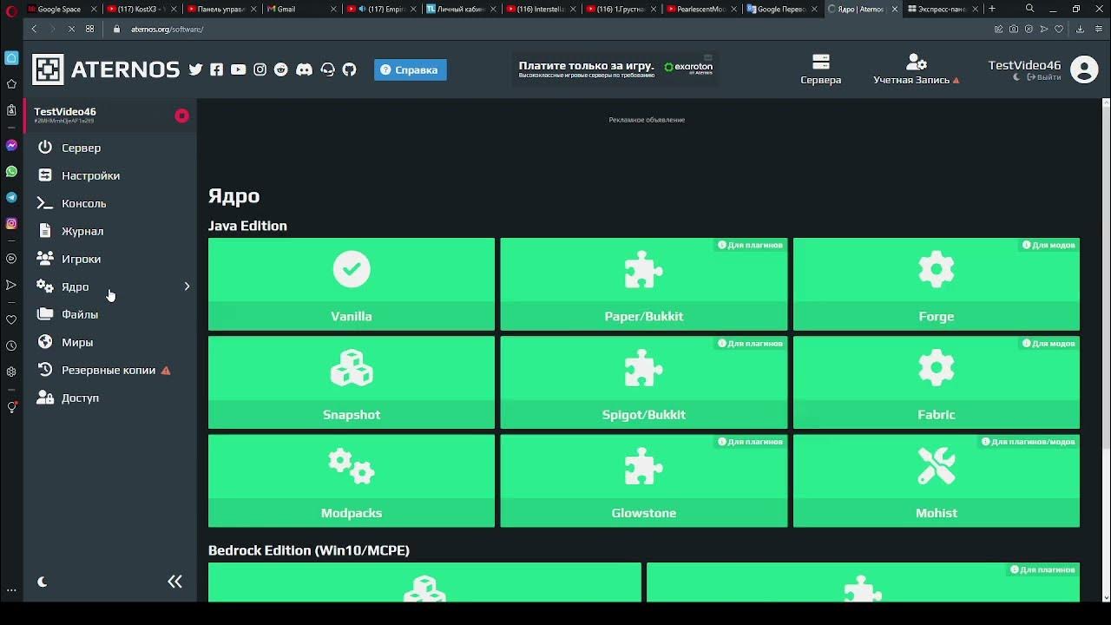Click the Справка help button
The height and width of the screenshot is (625, 1111).
tap(411, 69)
